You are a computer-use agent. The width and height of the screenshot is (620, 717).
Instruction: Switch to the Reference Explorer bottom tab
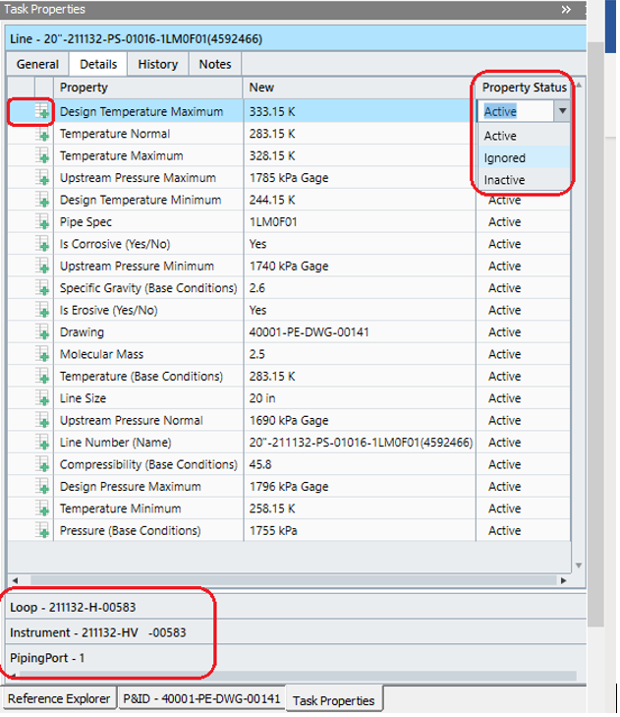pyautogui.click(x=57, y=699)
